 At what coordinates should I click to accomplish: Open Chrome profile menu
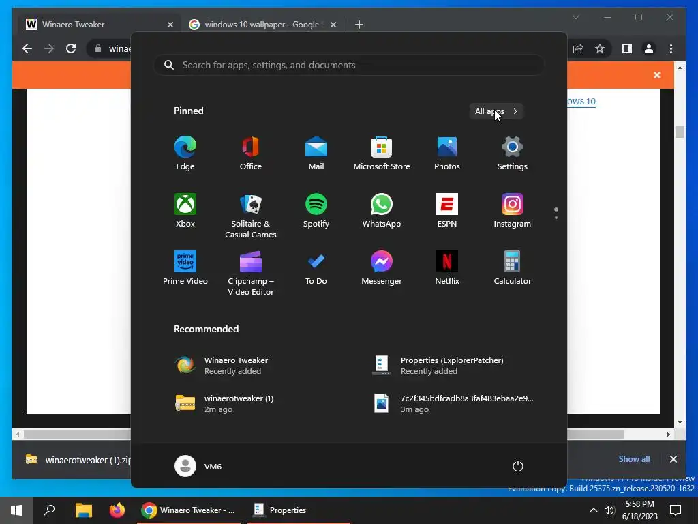coord(649,48)
